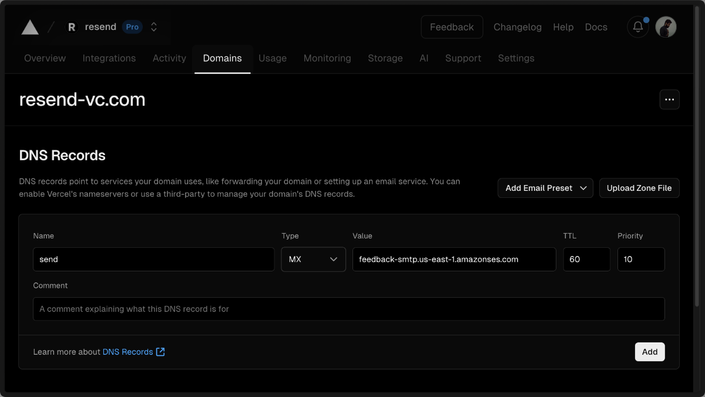Viewport: 705px width, 397px height.
Task: Click the Feedback button
Action: [452, 27]
